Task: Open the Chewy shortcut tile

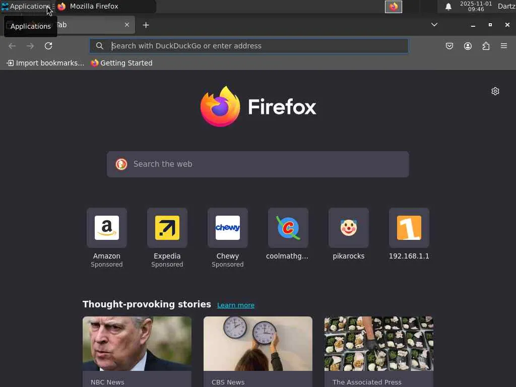Action: [228, 228]
